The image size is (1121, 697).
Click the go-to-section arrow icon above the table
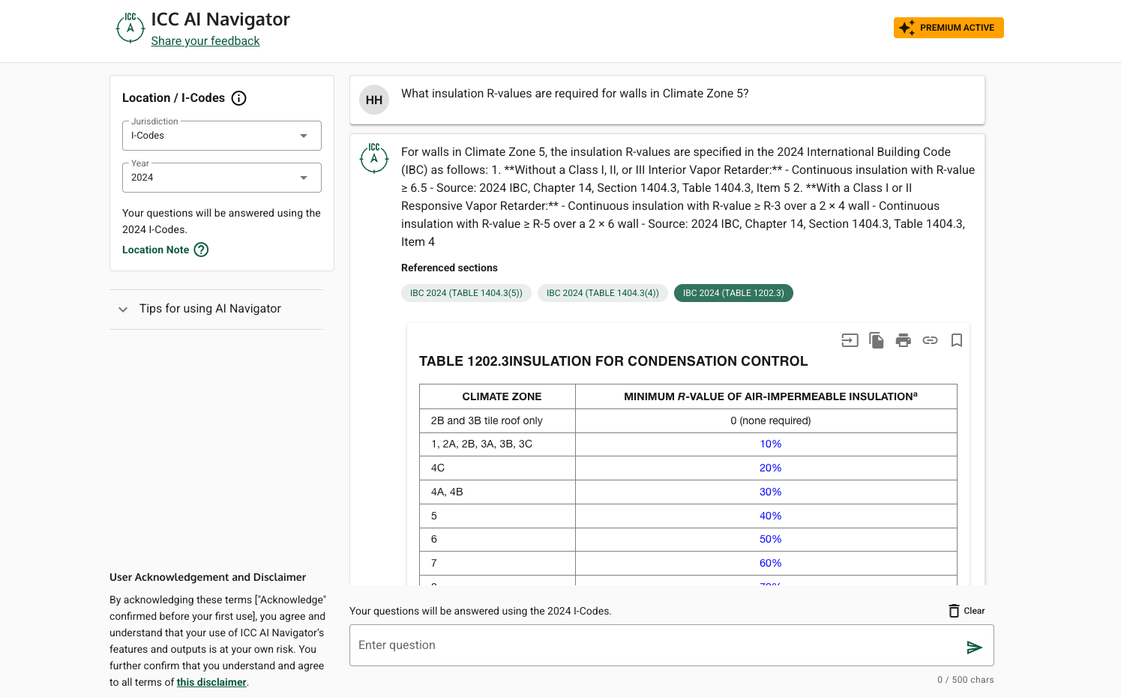tap(850, 340)
